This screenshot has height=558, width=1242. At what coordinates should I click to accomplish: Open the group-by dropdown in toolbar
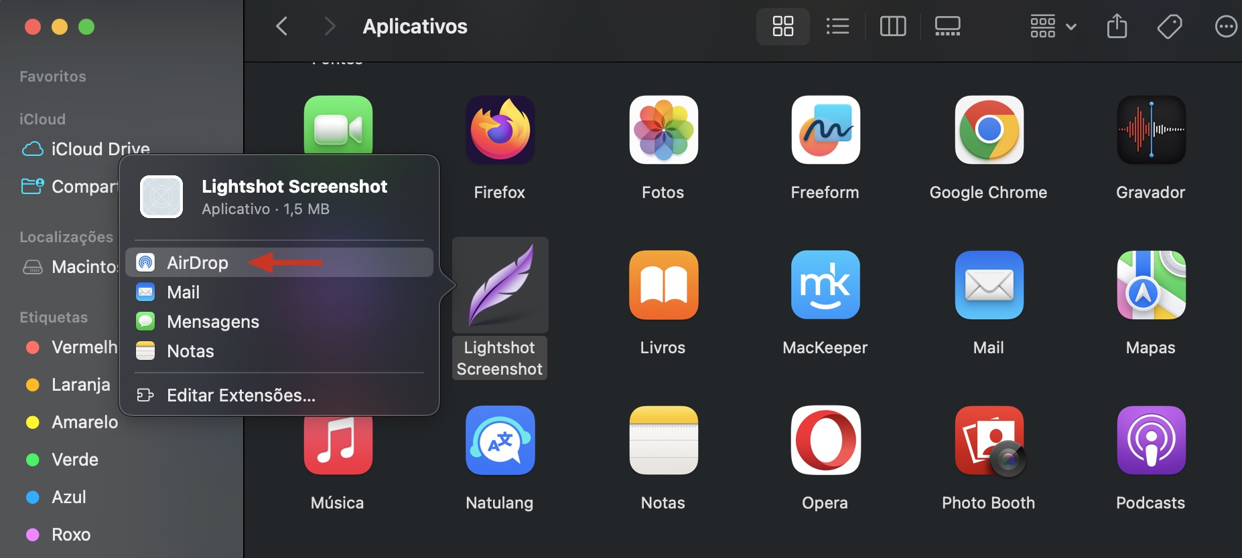[x=1053, y=27]
